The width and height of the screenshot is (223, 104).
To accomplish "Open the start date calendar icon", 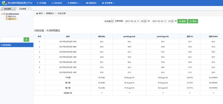I will [138, 21].
